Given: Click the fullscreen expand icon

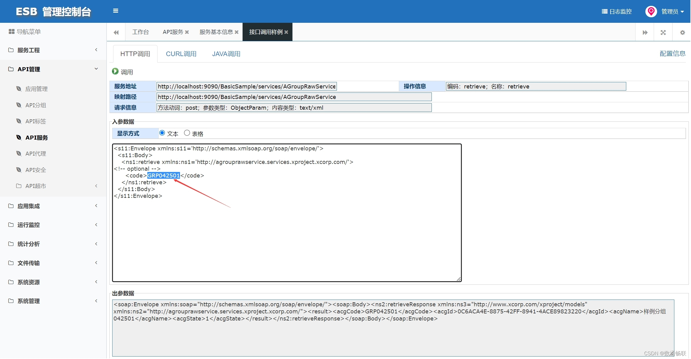Looking at the screenshot, I should (663, 32).
